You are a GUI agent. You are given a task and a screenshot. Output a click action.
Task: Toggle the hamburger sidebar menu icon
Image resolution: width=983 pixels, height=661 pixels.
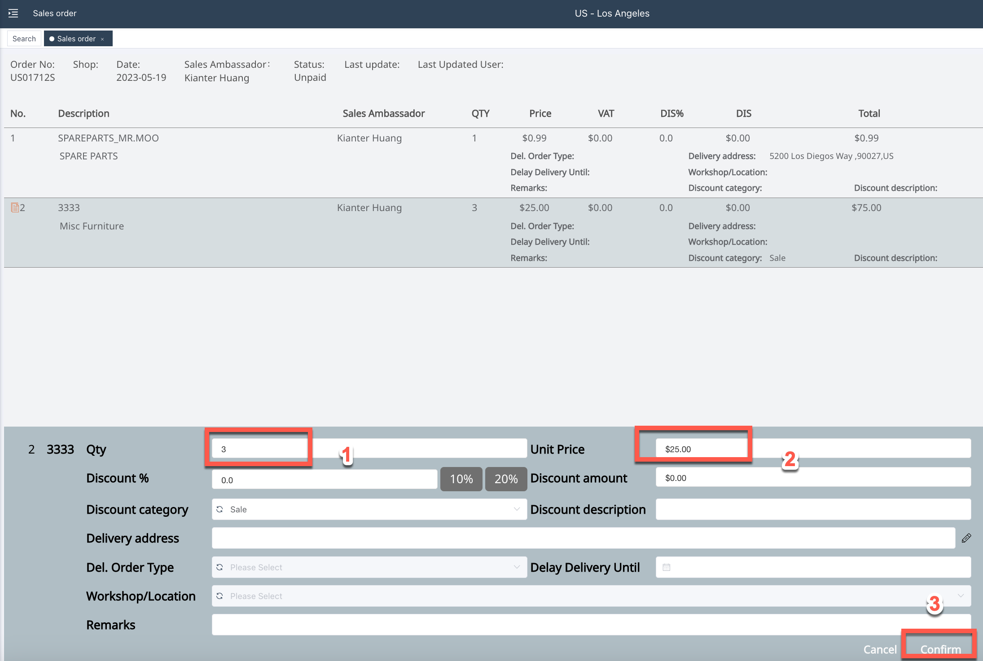13,13
